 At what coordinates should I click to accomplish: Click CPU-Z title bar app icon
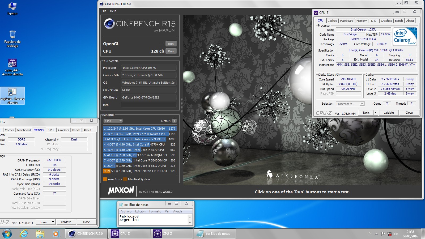pyautogui.click(x=316, y=12)
